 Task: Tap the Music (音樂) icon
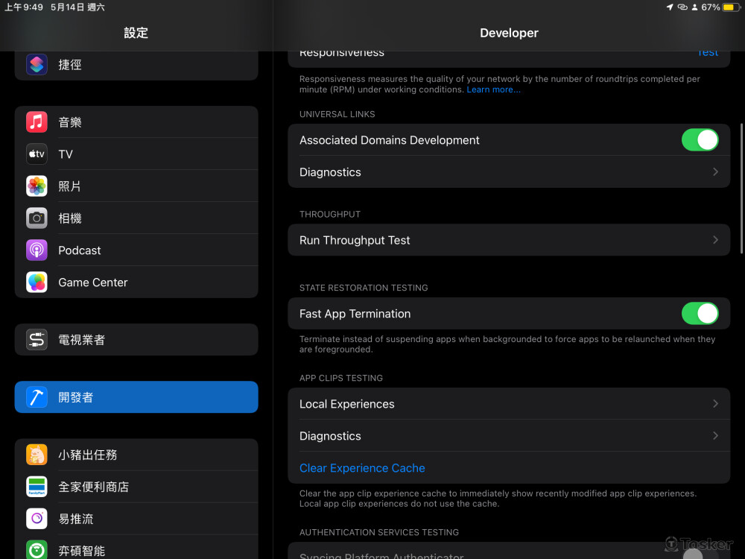[37, 122]
